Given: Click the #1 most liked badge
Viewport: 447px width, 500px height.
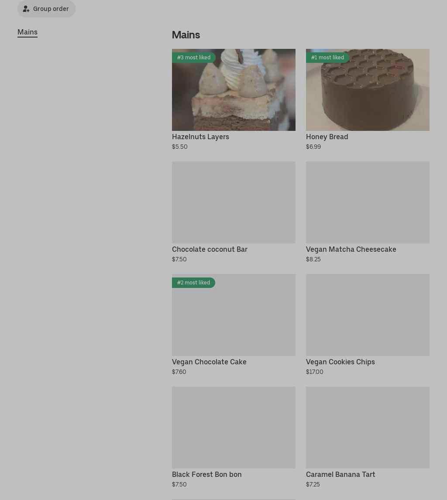Looking at the screenshot, I should [327, 58].
